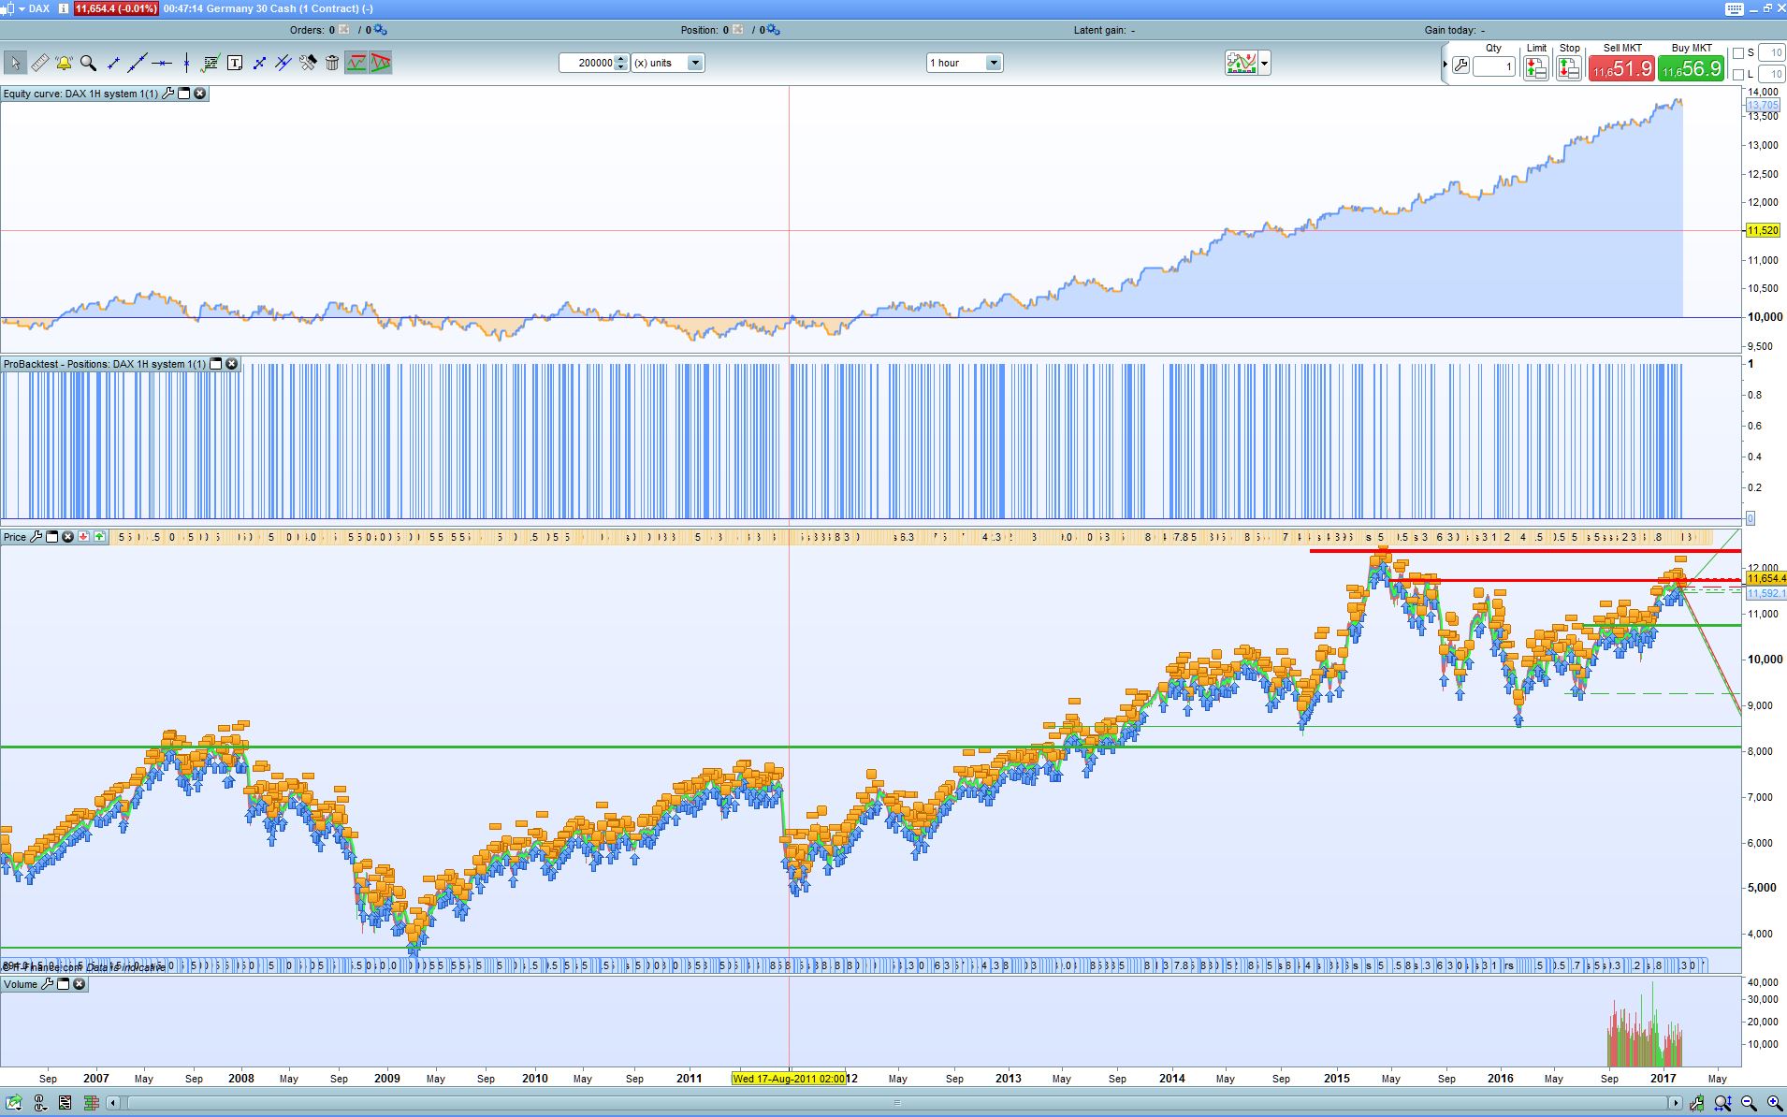The image size is (1787, 1117).
Task: Click the red down-arrow icon in Price panel header
Action: point(83,537)
